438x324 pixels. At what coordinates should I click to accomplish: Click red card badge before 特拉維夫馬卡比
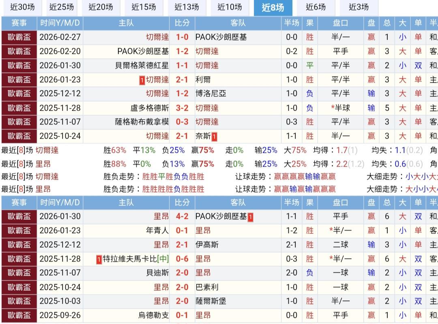(x=99, y=260)
